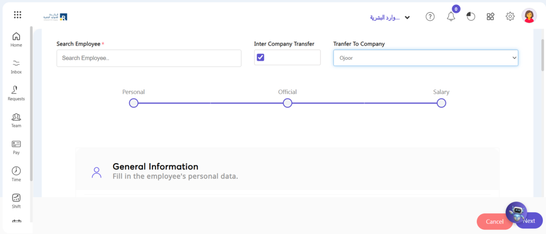The image size is (546, 234).
Task: Uncheck the Inter Company Transfer checkbox
Action: [260, 58]
